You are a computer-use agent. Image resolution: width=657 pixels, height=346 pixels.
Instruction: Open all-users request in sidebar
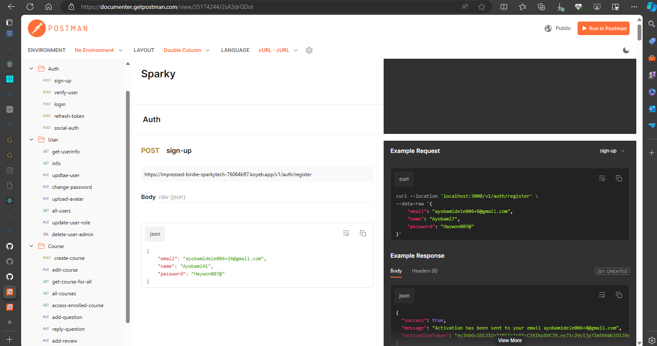tap(61, 211)
